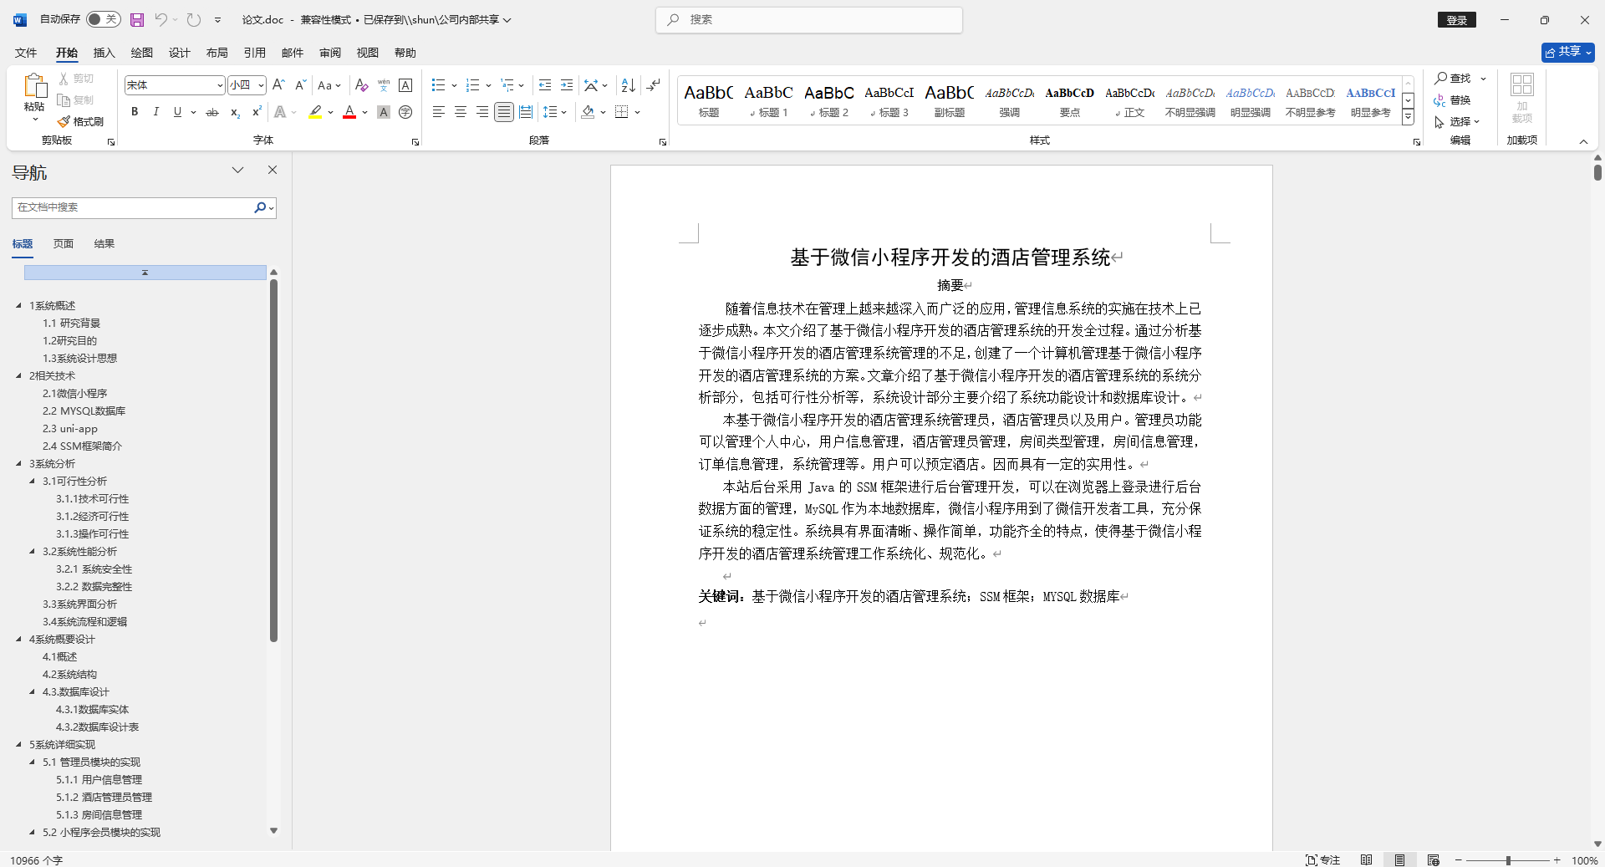Apply the yellow text highlight color

315,111
